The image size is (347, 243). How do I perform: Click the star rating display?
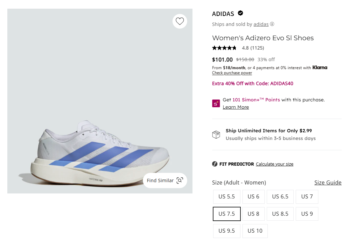click(x=224, y=48)
